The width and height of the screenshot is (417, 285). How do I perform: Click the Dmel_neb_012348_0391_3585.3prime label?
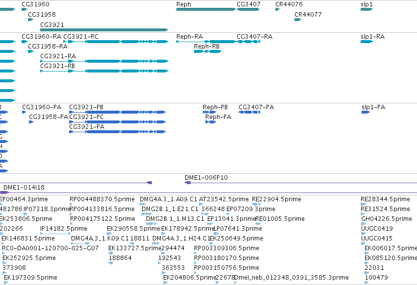292,278
